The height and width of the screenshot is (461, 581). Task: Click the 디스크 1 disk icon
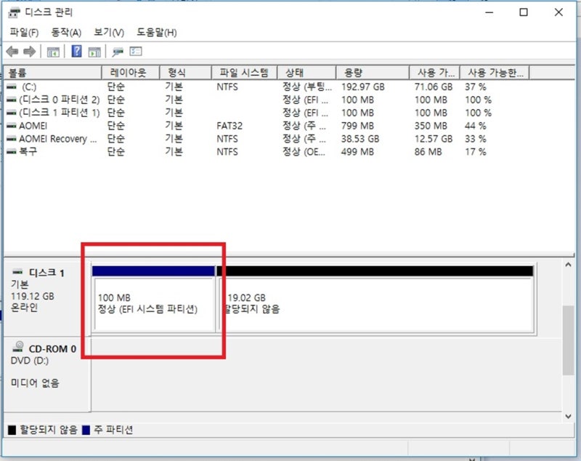[17, 272]
